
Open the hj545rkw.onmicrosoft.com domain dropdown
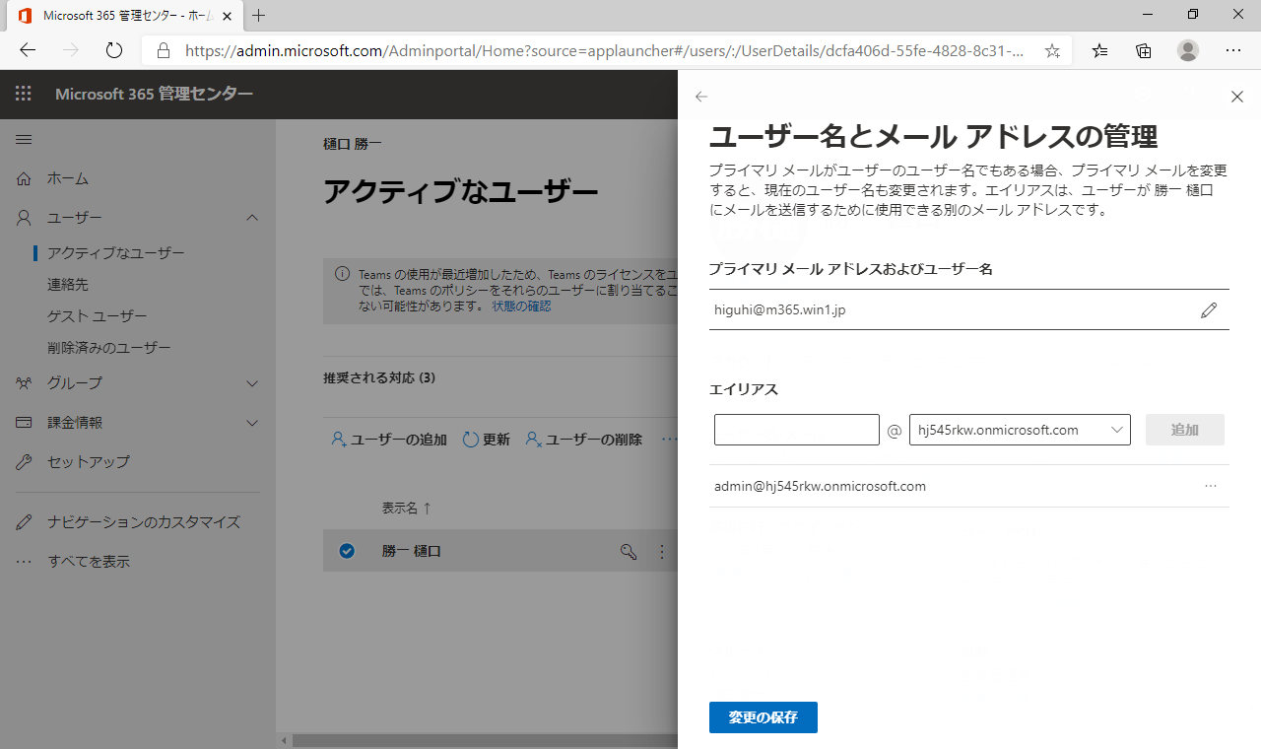pyautogui.click(x=1020, y=430)
